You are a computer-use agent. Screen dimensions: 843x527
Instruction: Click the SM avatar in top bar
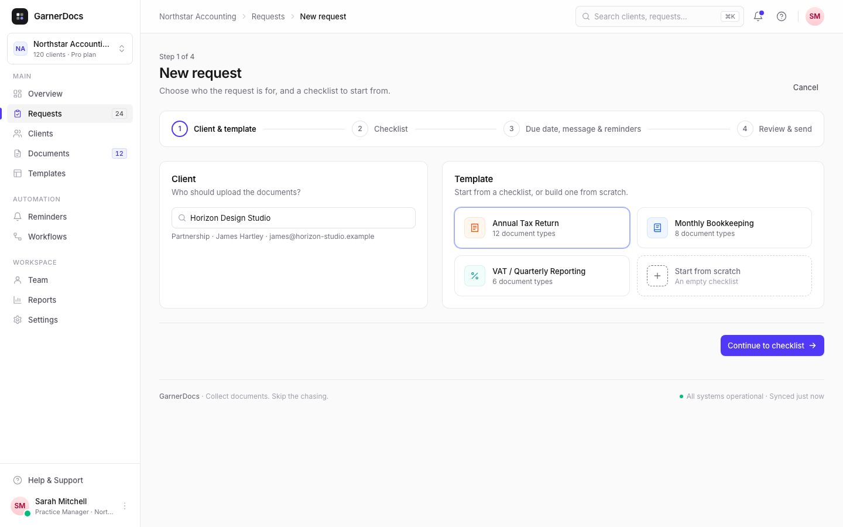click(x=815, y=16)
